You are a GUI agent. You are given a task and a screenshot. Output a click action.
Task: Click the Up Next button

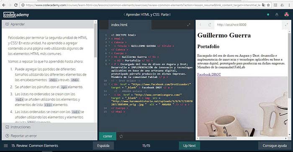coord(189,146)
